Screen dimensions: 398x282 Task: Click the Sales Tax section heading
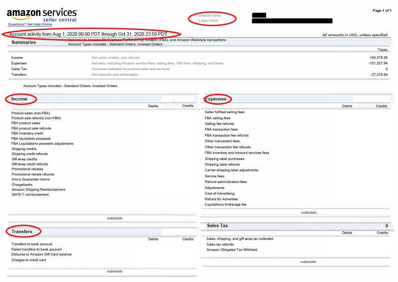(217, 225)
